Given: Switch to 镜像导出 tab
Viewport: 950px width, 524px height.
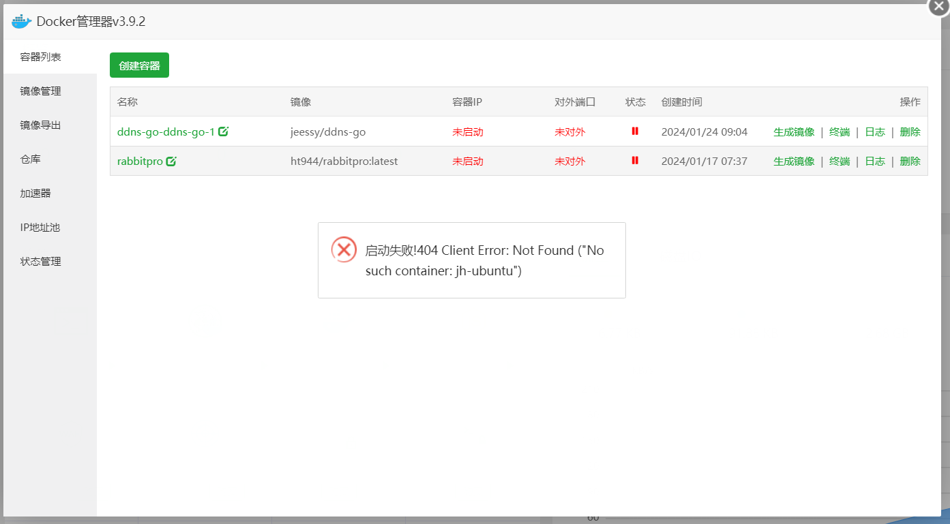Looking at the screenshot, I should 50,125.
